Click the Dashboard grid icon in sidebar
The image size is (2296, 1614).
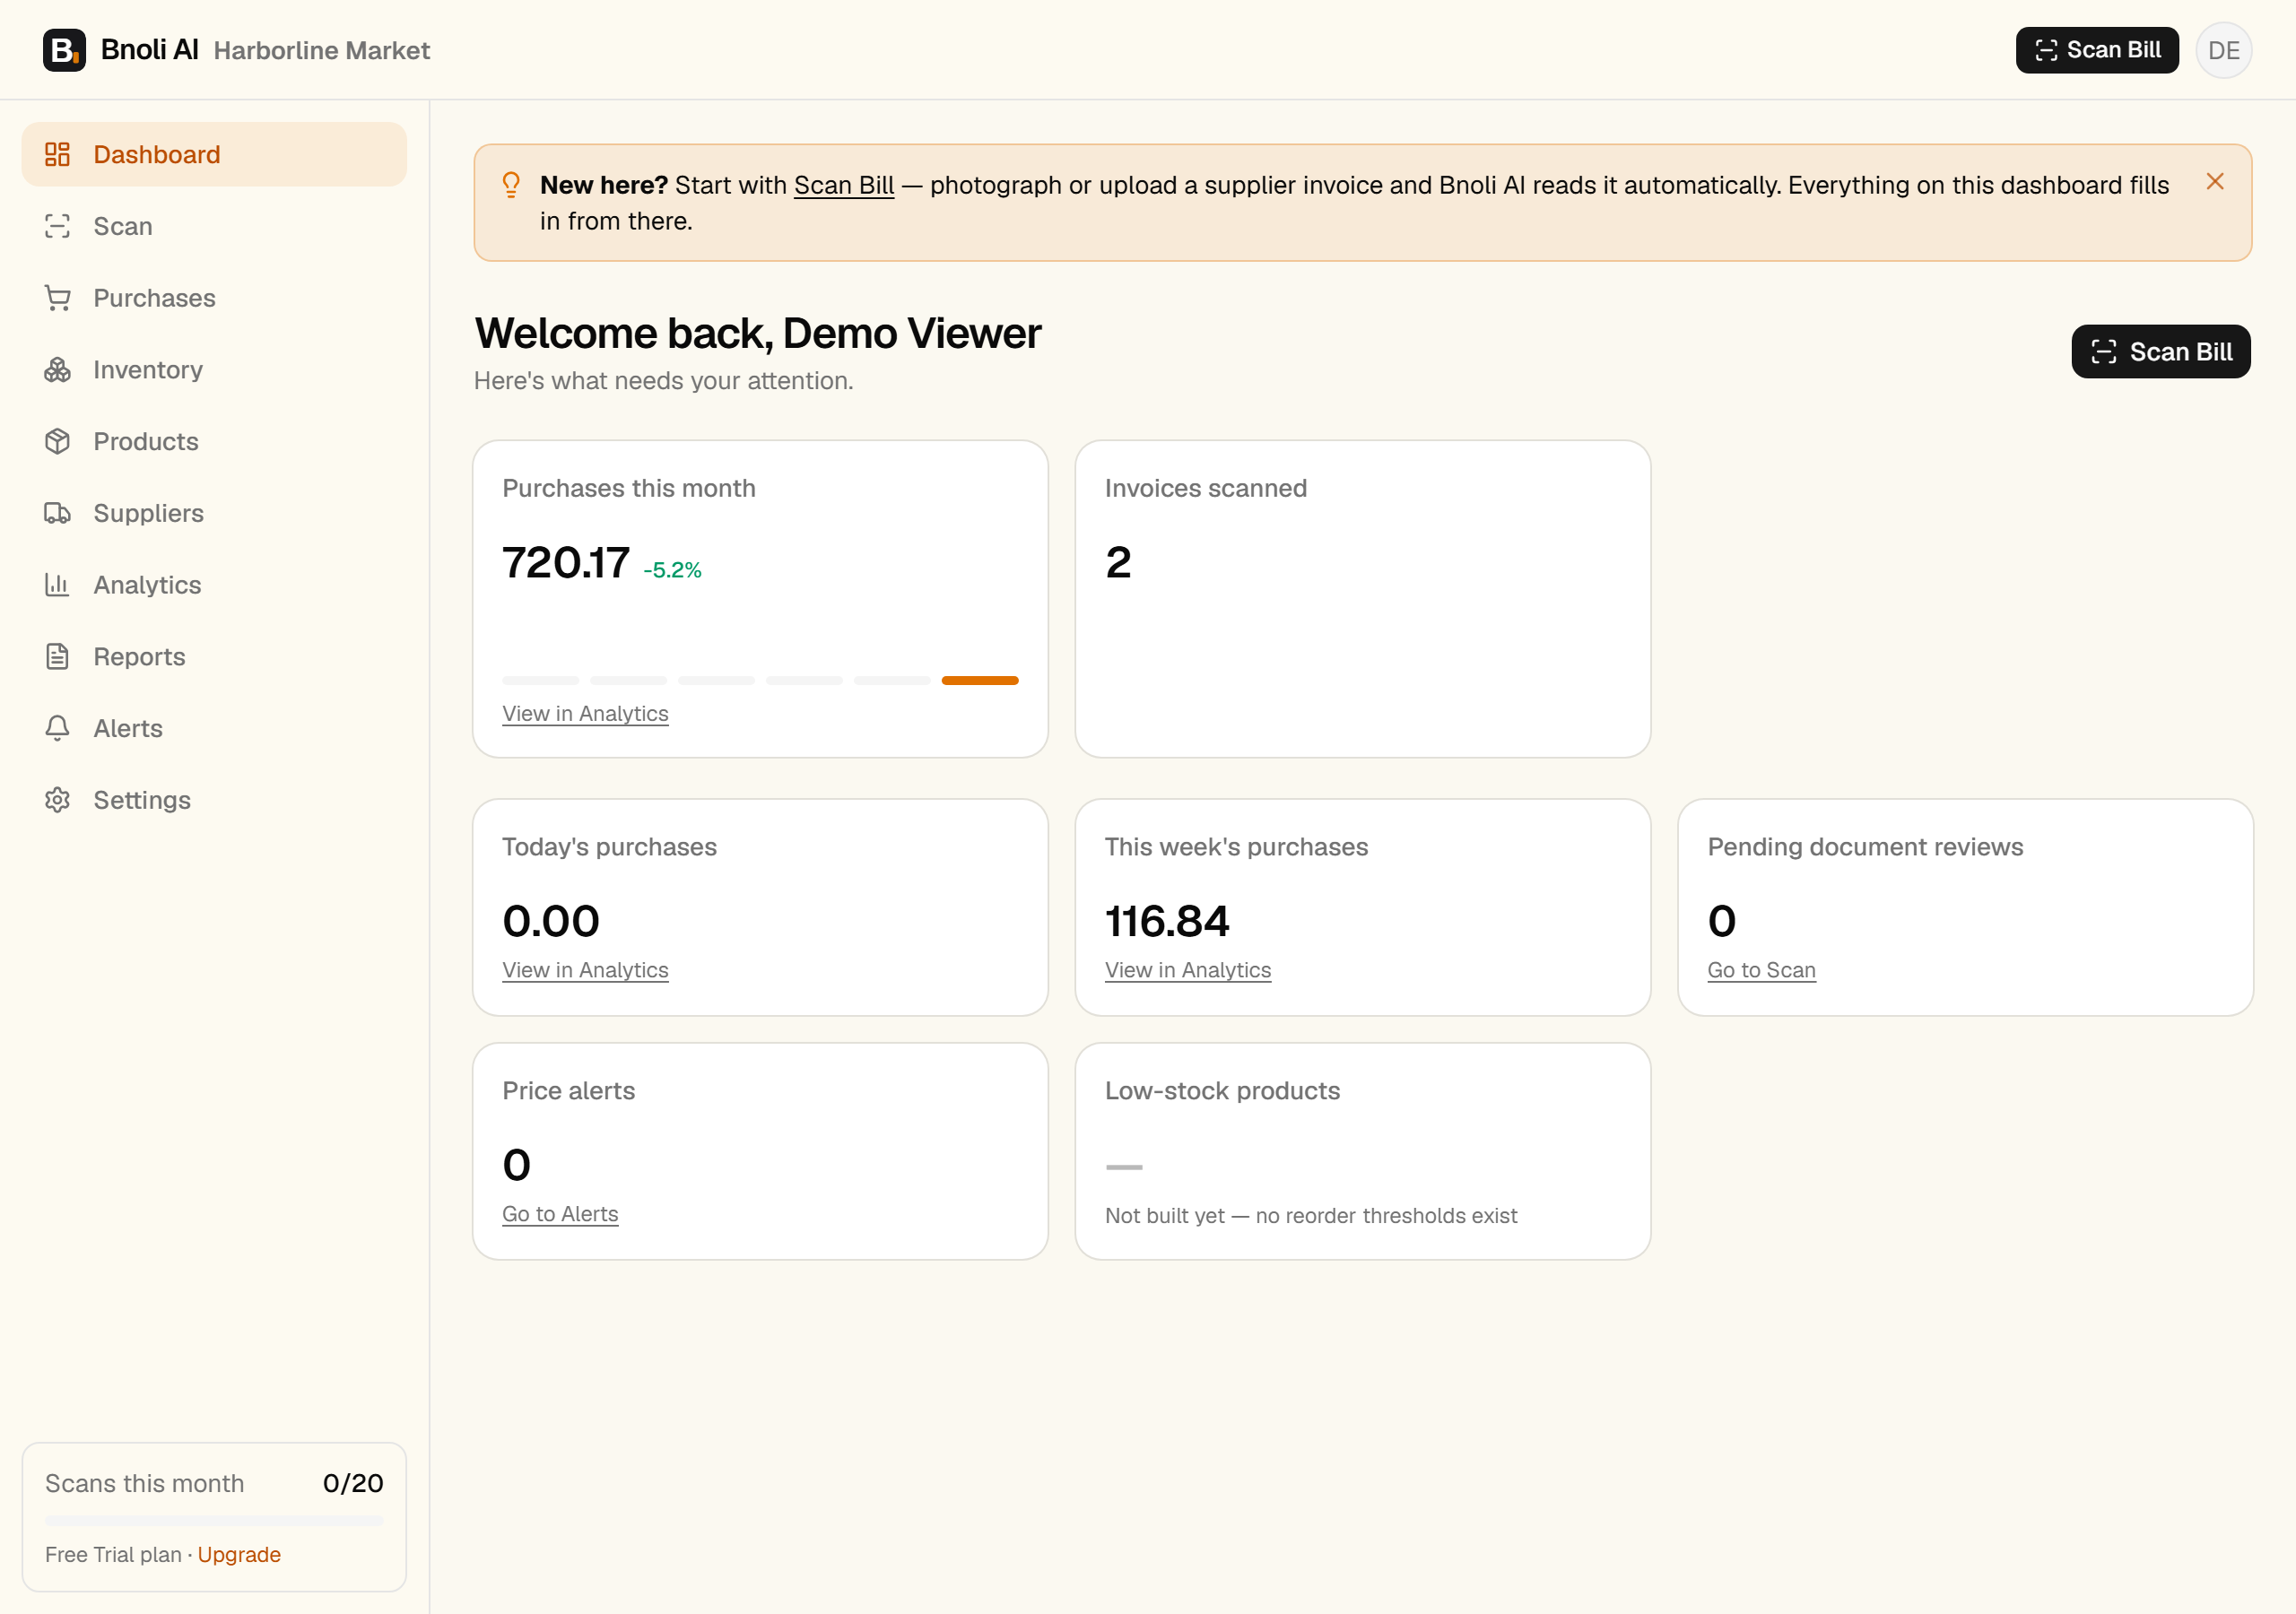pyautogui.click(x=57, y=154)
